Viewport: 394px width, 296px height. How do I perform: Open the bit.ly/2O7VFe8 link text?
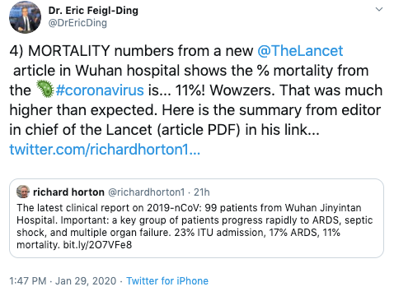pyautogui.click(x=97, y=244)
